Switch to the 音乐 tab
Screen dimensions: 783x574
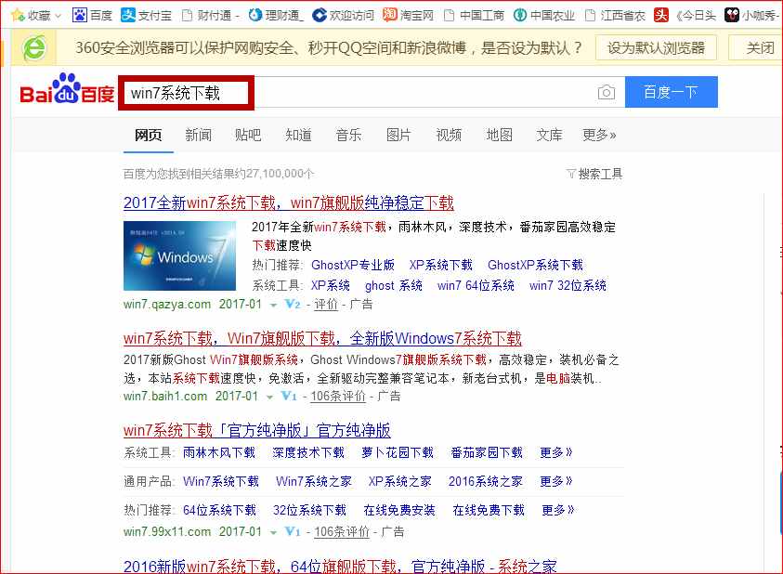click(348, 135)
